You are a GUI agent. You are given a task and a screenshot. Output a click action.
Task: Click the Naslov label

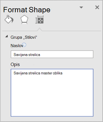click(17, 46)
